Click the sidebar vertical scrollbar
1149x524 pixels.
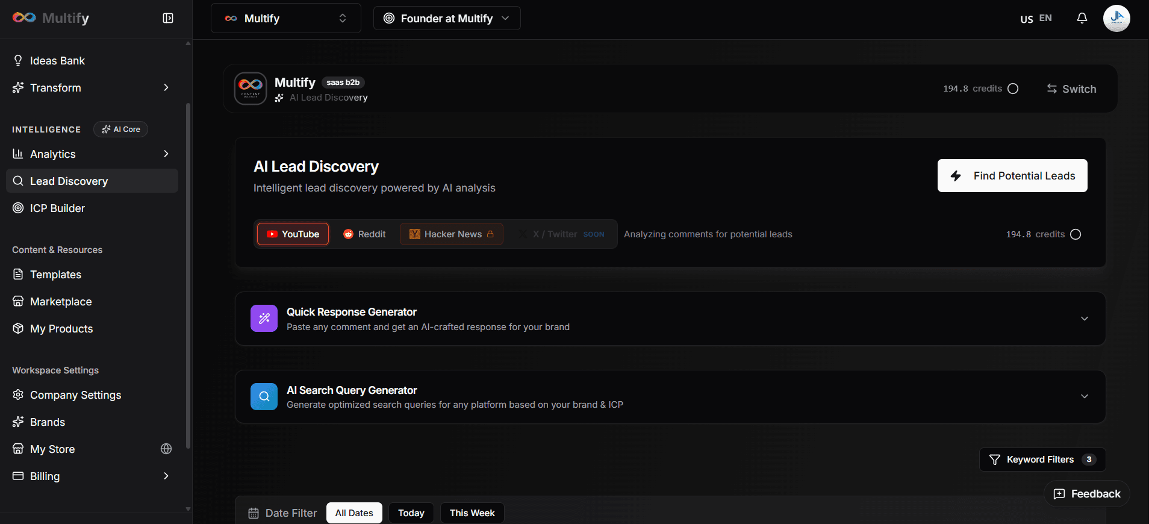coord(188,276)
